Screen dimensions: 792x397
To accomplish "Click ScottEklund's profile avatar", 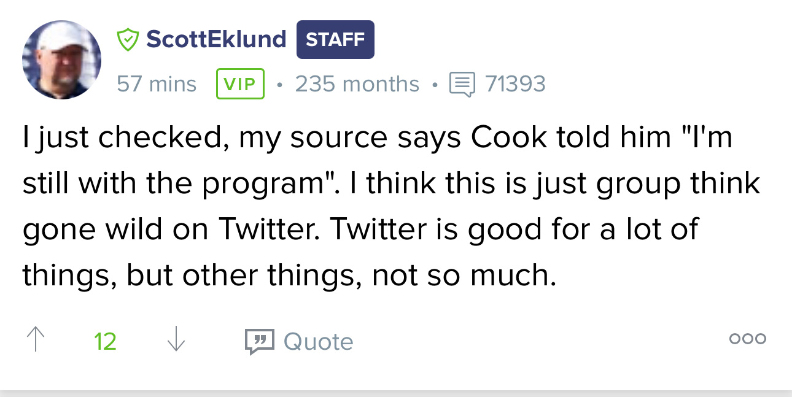I will click(x=61, y=60).
